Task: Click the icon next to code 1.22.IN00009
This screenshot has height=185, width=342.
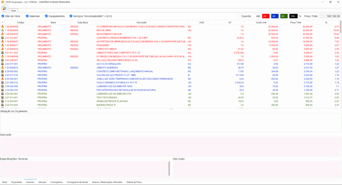Action: 3,26
